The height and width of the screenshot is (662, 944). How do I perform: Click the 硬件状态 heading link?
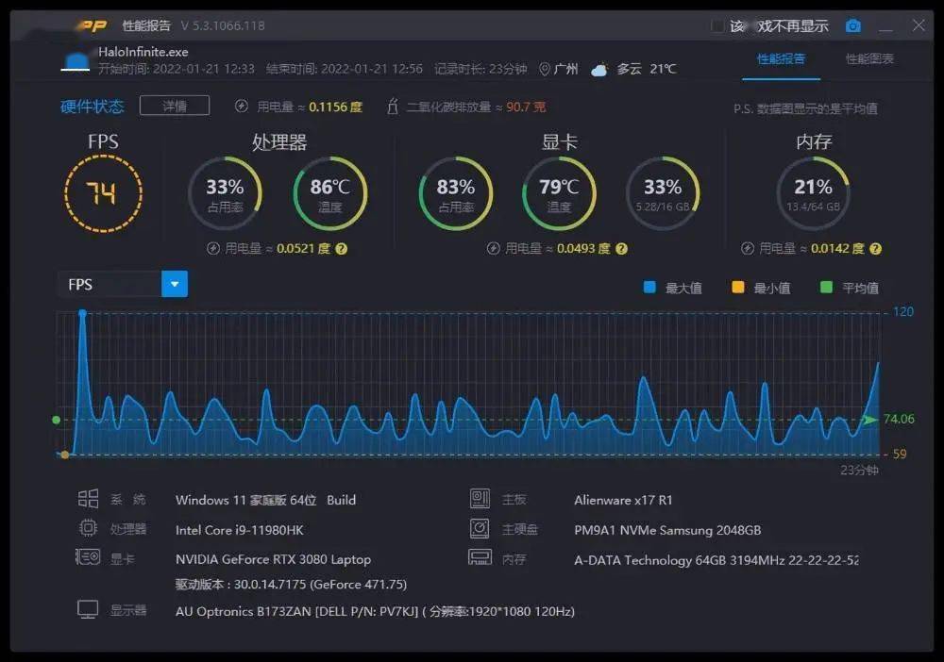[x=93, y=106]
